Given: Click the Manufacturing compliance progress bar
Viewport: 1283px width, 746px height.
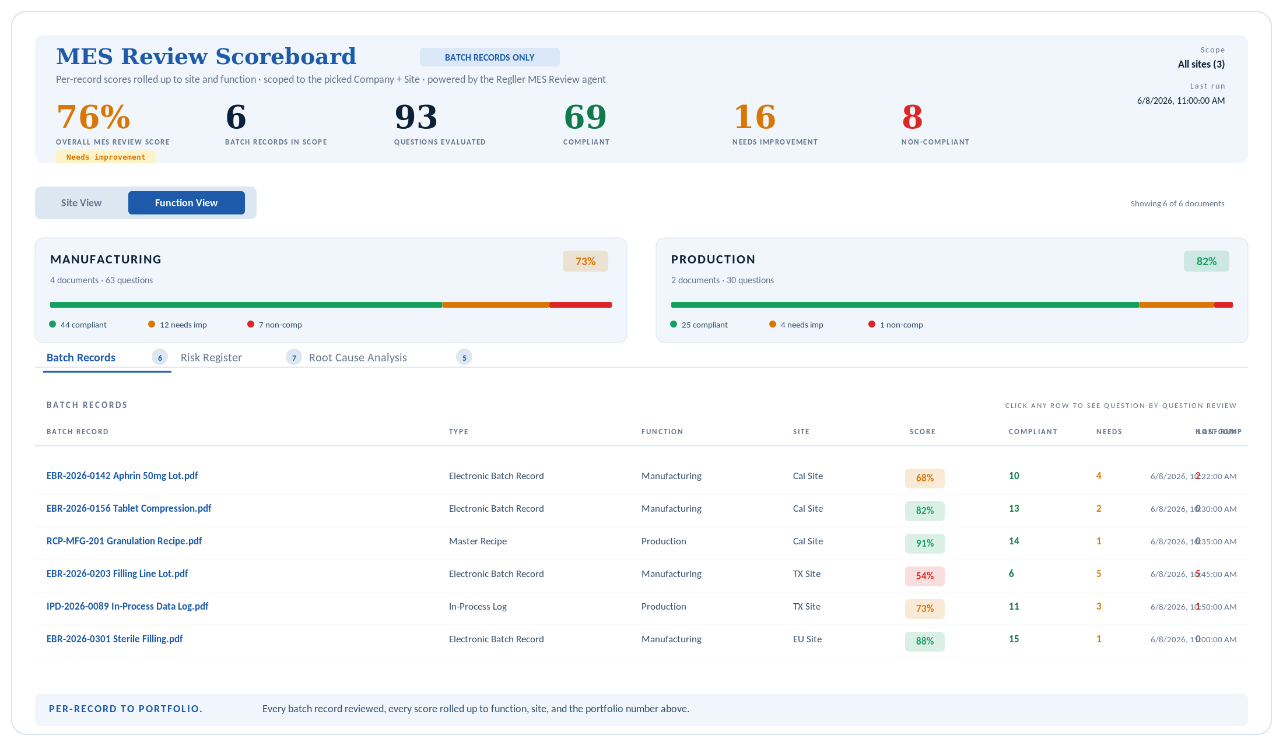Looking at the screenshot, I should (x=331, y=305).
